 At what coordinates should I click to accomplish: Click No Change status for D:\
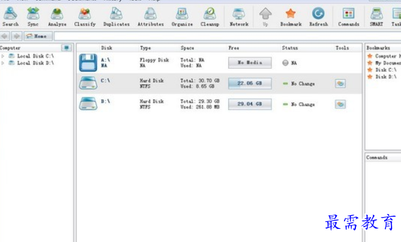pyautogui.click(x=298, y=104)
